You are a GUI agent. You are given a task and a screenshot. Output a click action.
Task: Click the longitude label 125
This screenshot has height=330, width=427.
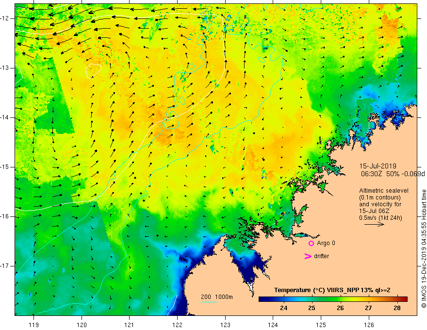[x=321, y=325]
